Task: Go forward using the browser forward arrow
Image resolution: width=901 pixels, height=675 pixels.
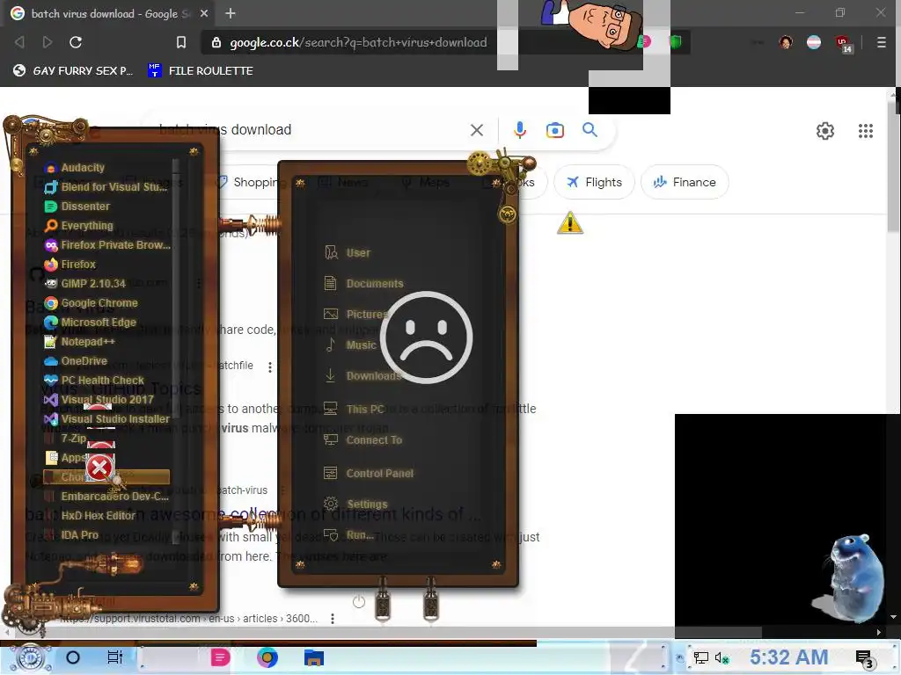Action: [48, 42]
